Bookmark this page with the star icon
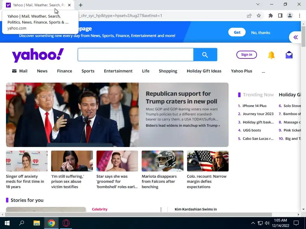This screenshot has height=229, width=306. coord(259,16)
